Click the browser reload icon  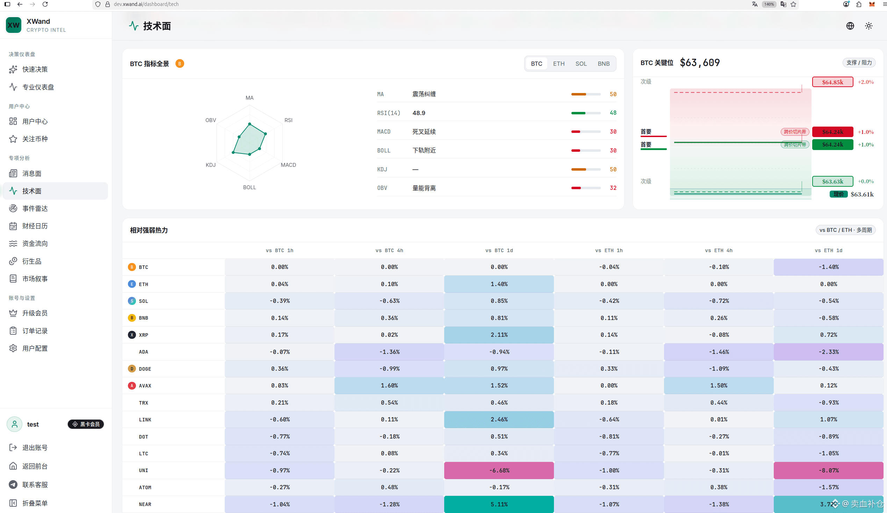pyautogui.click(x=45, y=4)
